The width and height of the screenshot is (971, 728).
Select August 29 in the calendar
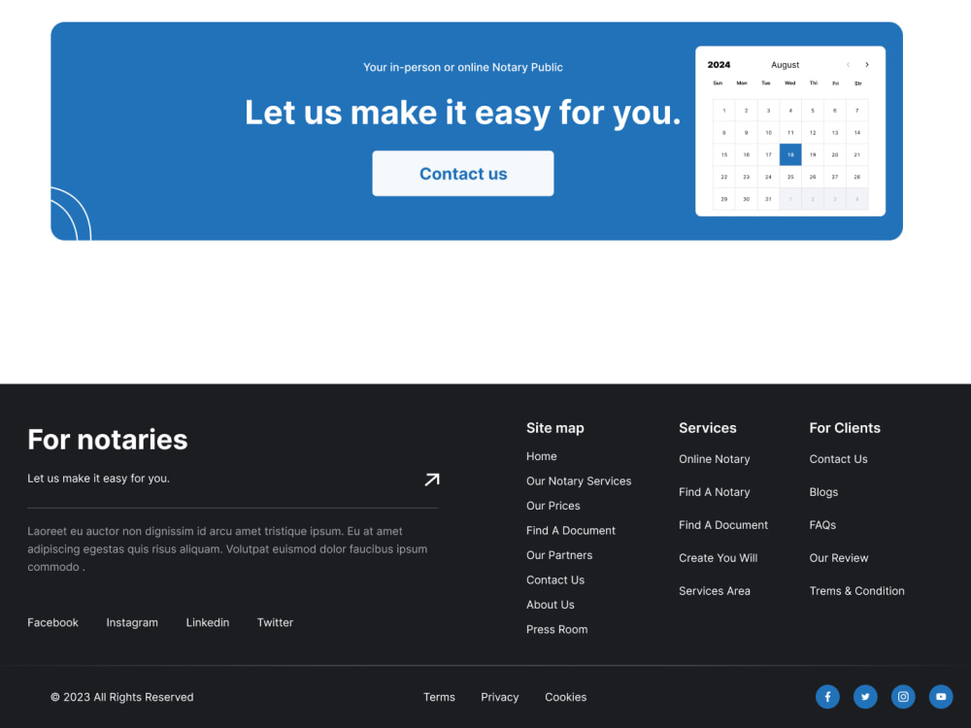[724, 199]
